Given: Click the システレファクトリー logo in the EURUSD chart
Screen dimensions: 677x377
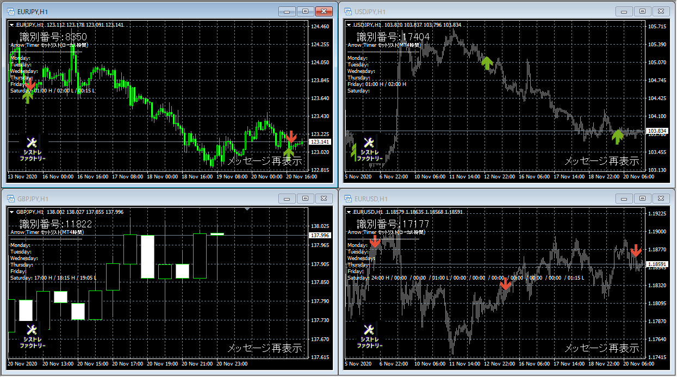Looking at the screenshot, I should pos(370,336).
